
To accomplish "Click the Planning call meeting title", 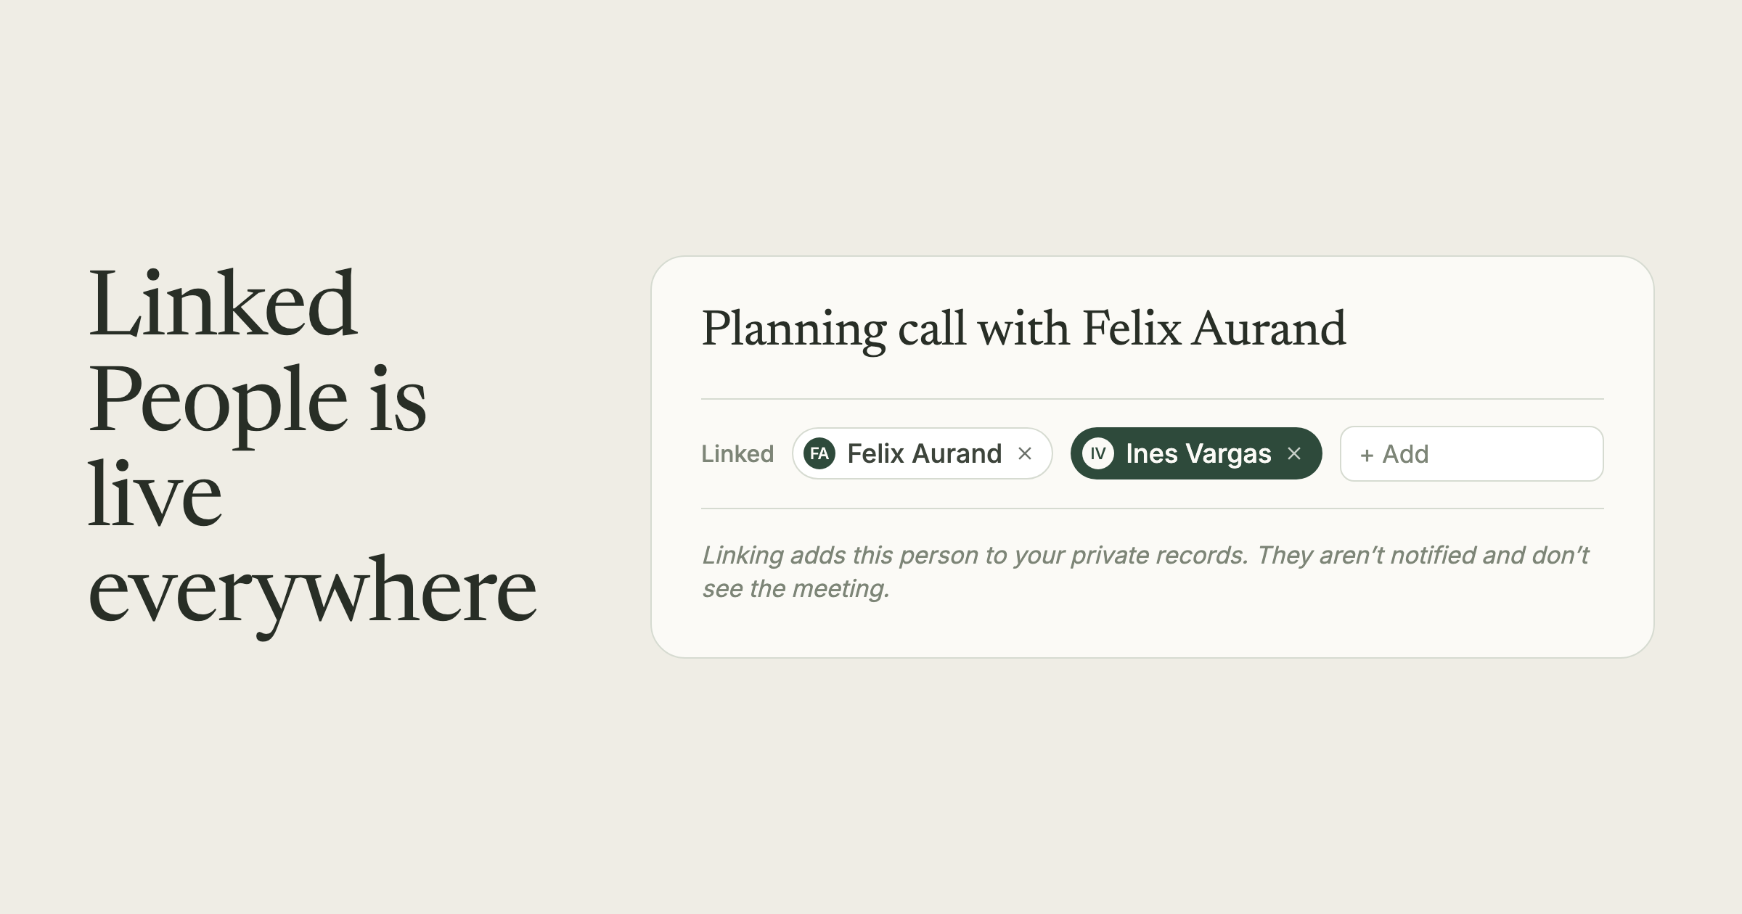I will (1023, 329).
